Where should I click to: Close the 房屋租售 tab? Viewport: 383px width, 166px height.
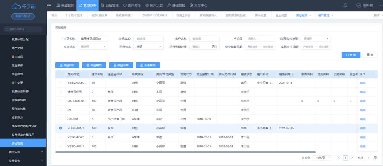pyautogui.click(x=310, y=15)
